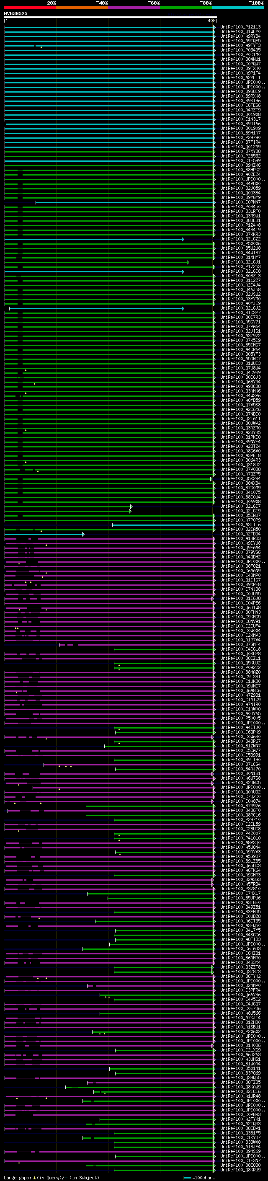Select hit label UniRef100_Q3ZZT8

click(240, 967)
